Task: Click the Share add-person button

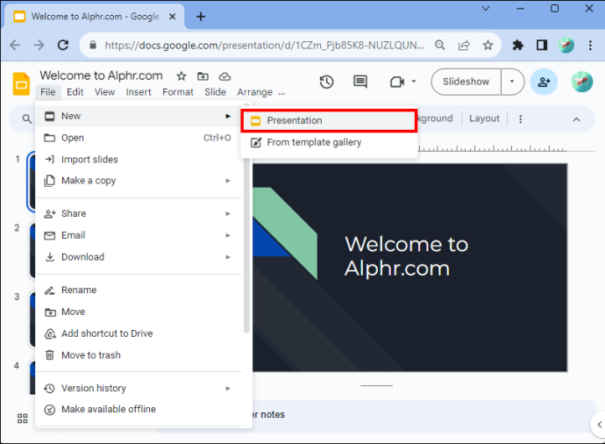Action: [x=544, y=82]
